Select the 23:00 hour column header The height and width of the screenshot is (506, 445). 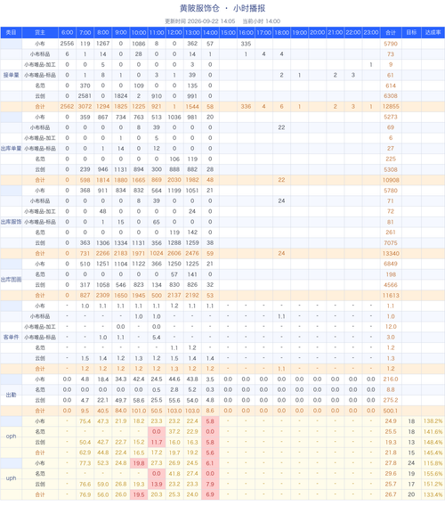371,32
